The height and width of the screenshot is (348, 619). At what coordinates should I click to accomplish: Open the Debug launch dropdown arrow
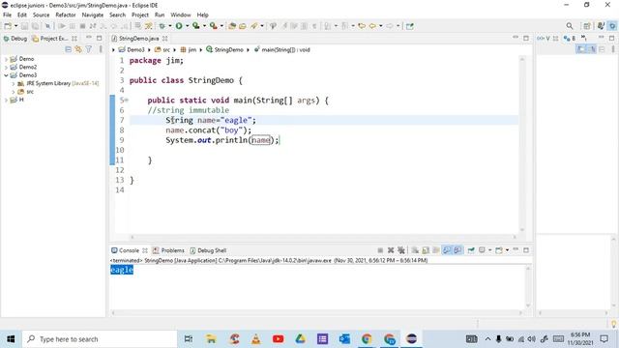click(x=170, y=26)
